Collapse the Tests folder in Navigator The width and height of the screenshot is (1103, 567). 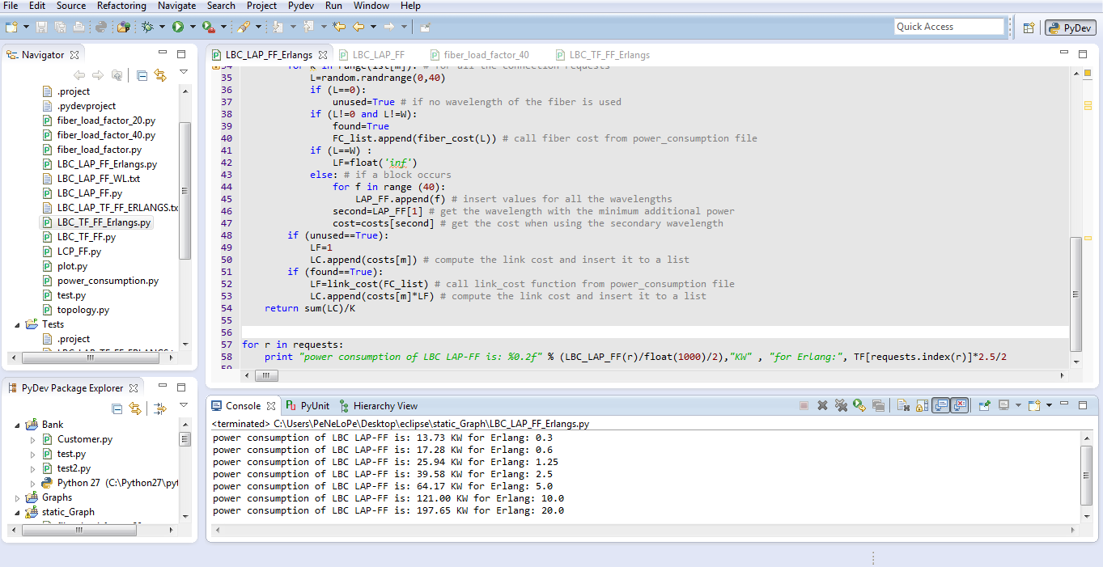[x=18, y=324]
